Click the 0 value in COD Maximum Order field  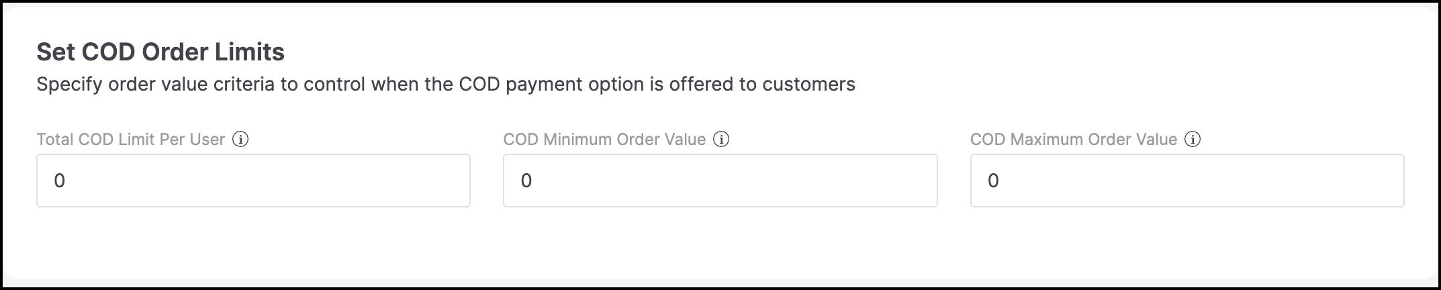pyautogui.click(x=993, y=181)
